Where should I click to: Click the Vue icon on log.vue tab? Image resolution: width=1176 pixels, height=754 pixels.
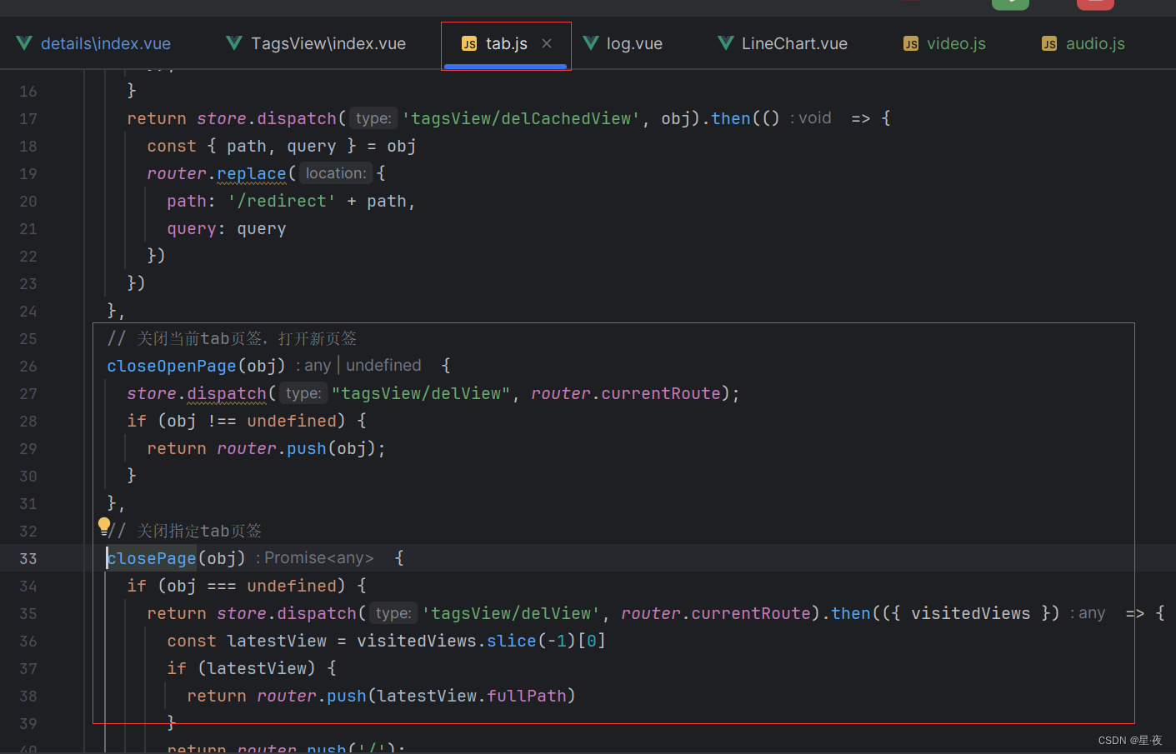tap(591, 43)
